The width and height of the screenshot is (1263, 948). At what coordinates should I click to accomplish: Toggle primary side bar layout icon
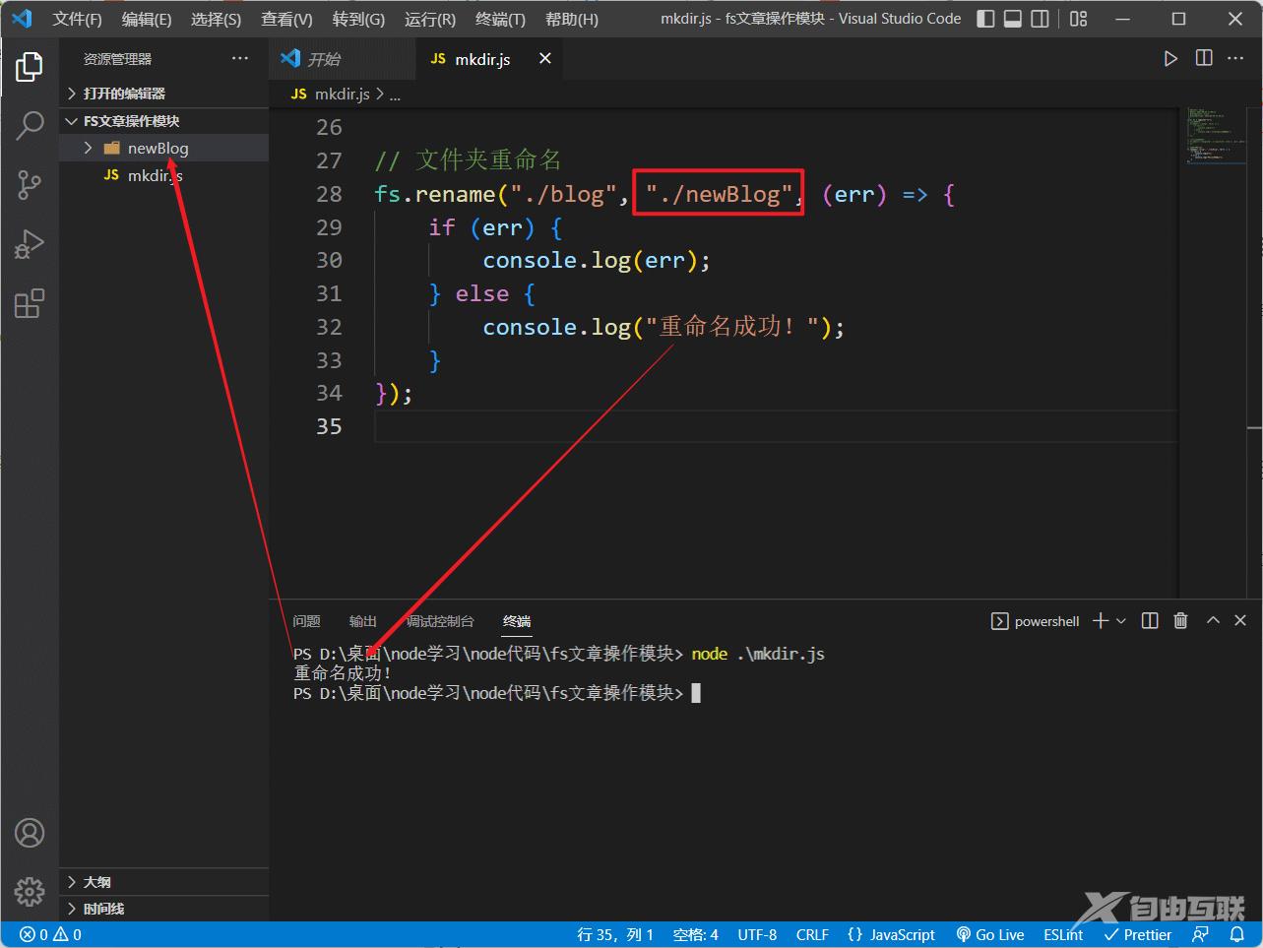(x=985, y=19)
